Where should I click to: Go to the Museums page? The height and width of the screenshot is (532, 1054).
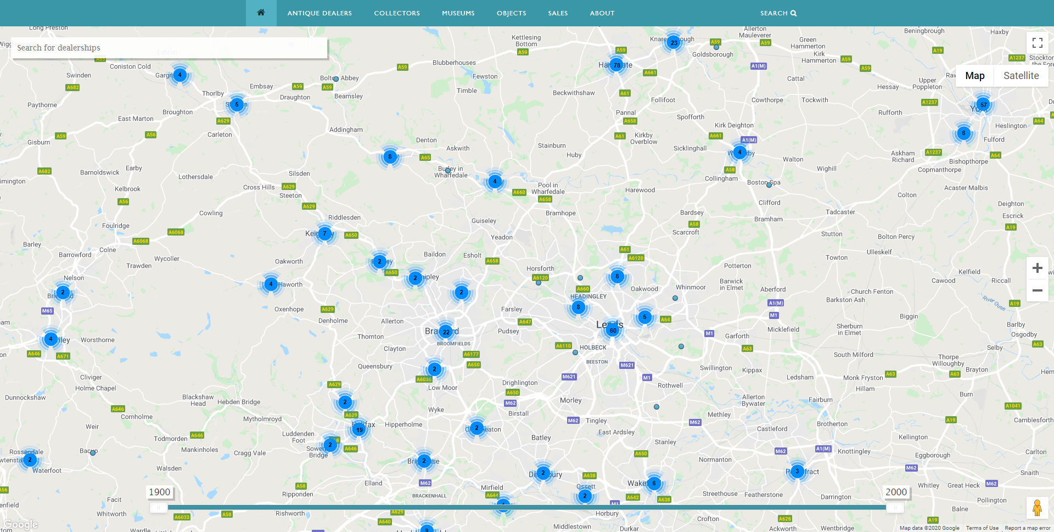458,13
